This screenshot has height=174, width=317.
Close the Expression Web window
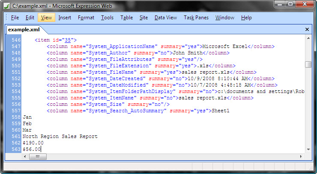point(305,4)
